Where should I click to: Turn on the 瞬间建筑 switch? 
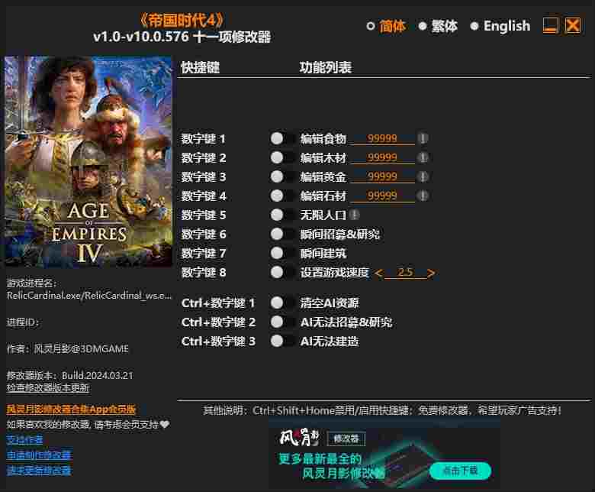click(x=283, y=253)
